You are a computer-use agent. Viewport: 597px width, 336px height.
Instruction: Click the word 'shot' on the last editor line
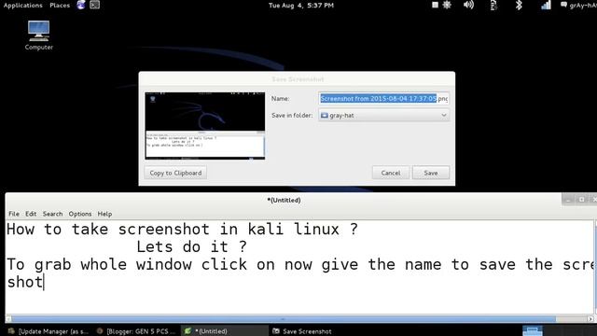point(24,282)
